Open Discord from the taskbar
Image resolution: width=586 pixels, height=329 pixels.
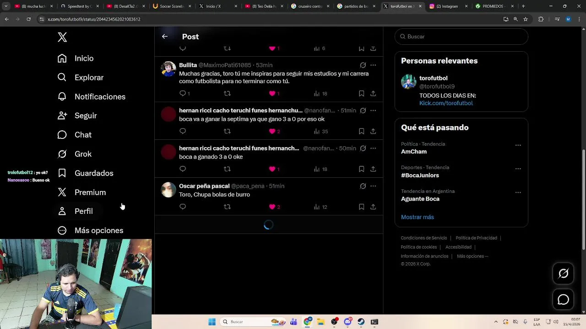347,322
